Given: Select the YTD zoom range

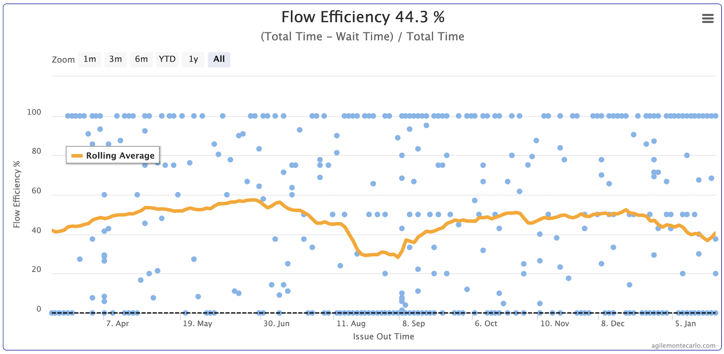Looking at the screenshot, I should [x=167, y=59].
